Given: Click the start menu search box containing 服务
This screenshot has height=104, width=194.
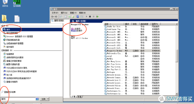Looking at the screenshot, I should click(18, 99).
